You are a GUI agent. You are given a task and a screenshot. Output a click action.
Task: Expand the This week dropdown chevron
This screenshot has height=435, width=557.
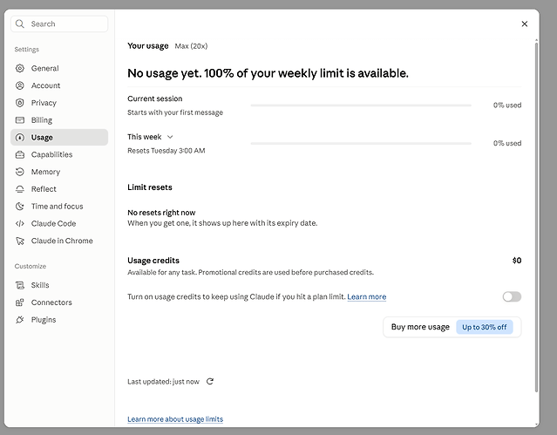170,137
